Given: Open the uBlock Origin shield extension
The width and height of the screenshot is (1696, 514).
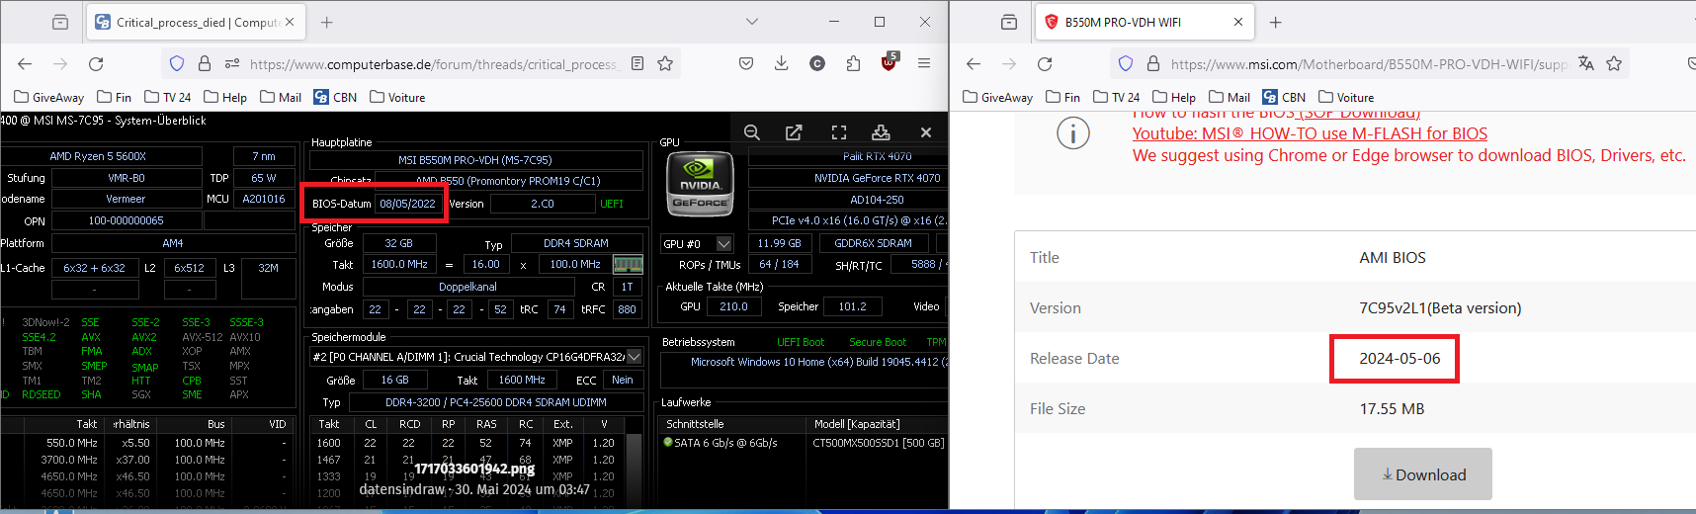Looking at the screenshot, I should coord(889,62).
